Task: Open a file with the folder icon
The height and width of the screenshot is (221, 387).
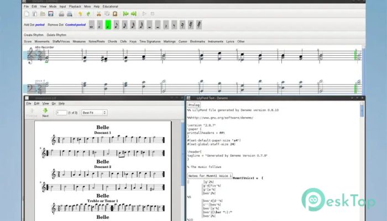Action: (x=43, y=14)
